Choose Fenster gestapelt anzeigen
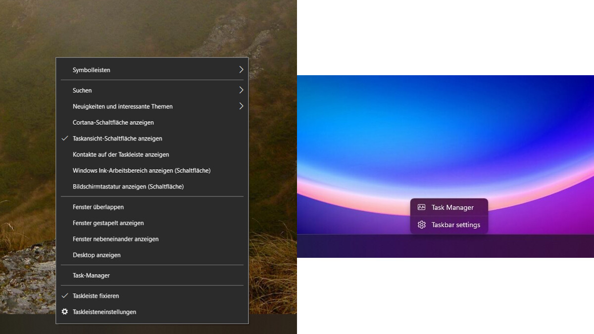The image size is (594, 334). coord(108,223)
